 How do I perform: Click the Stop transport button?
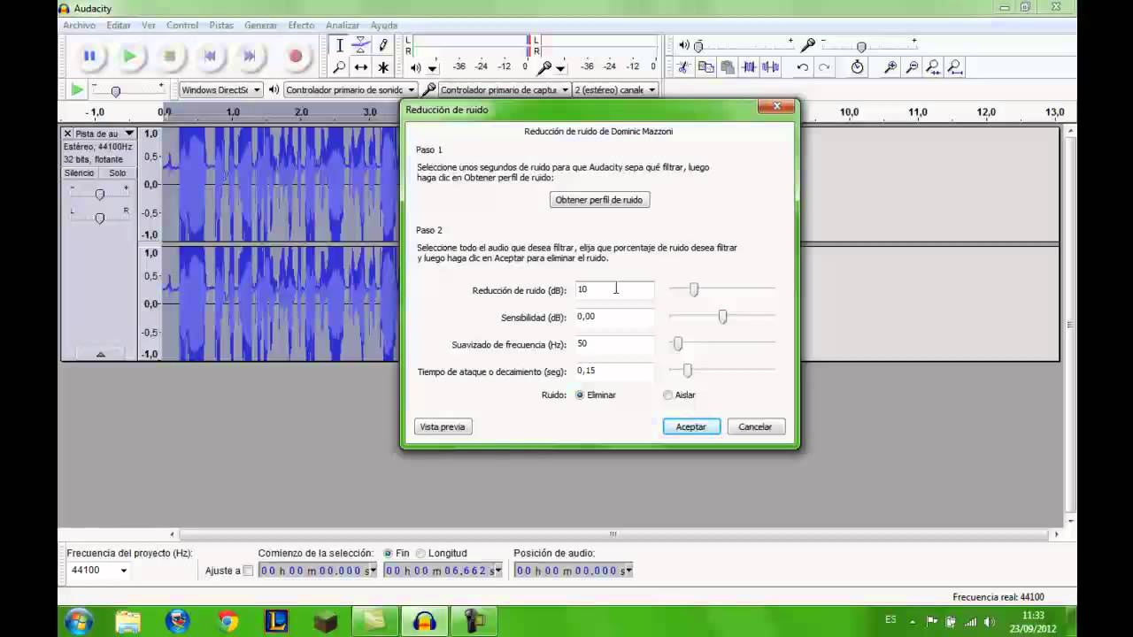point(169,56)
